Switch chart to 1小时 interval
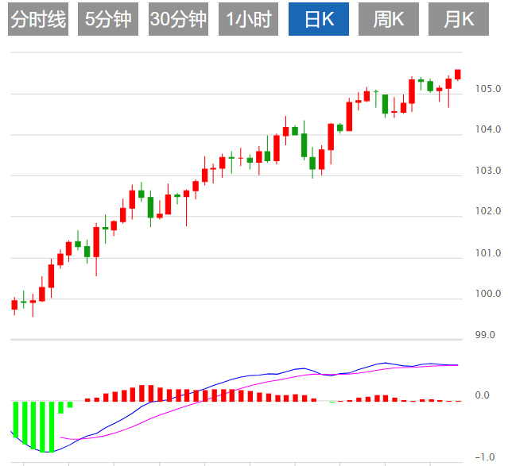The height and width of the screenshot is (466, 508). coord(248,19)
